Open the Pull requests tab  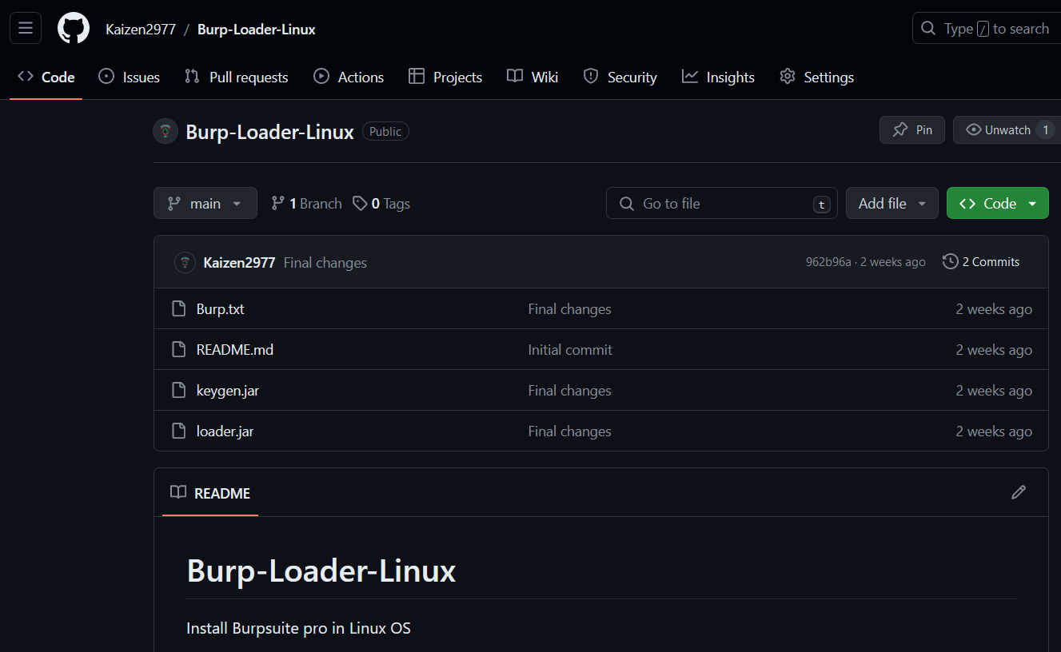pos(237,78)
